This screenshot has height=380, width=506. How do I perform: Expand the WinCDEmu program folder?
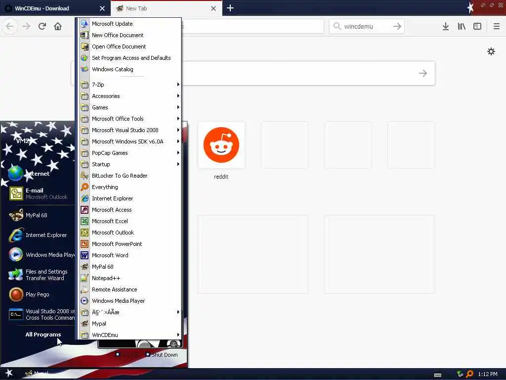coord(130,334)
